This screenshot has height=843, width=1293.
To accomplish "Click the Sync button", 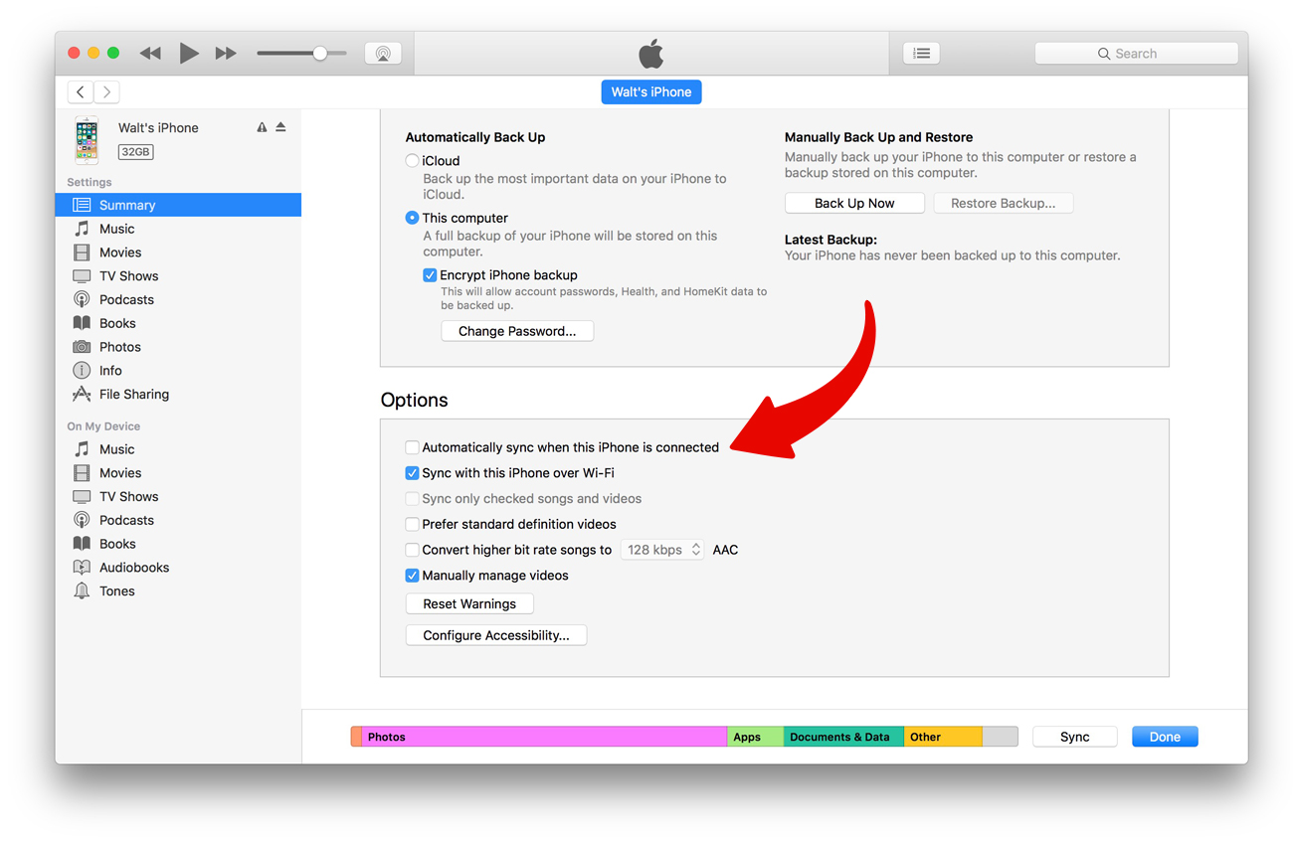I will pos(1075,737).
